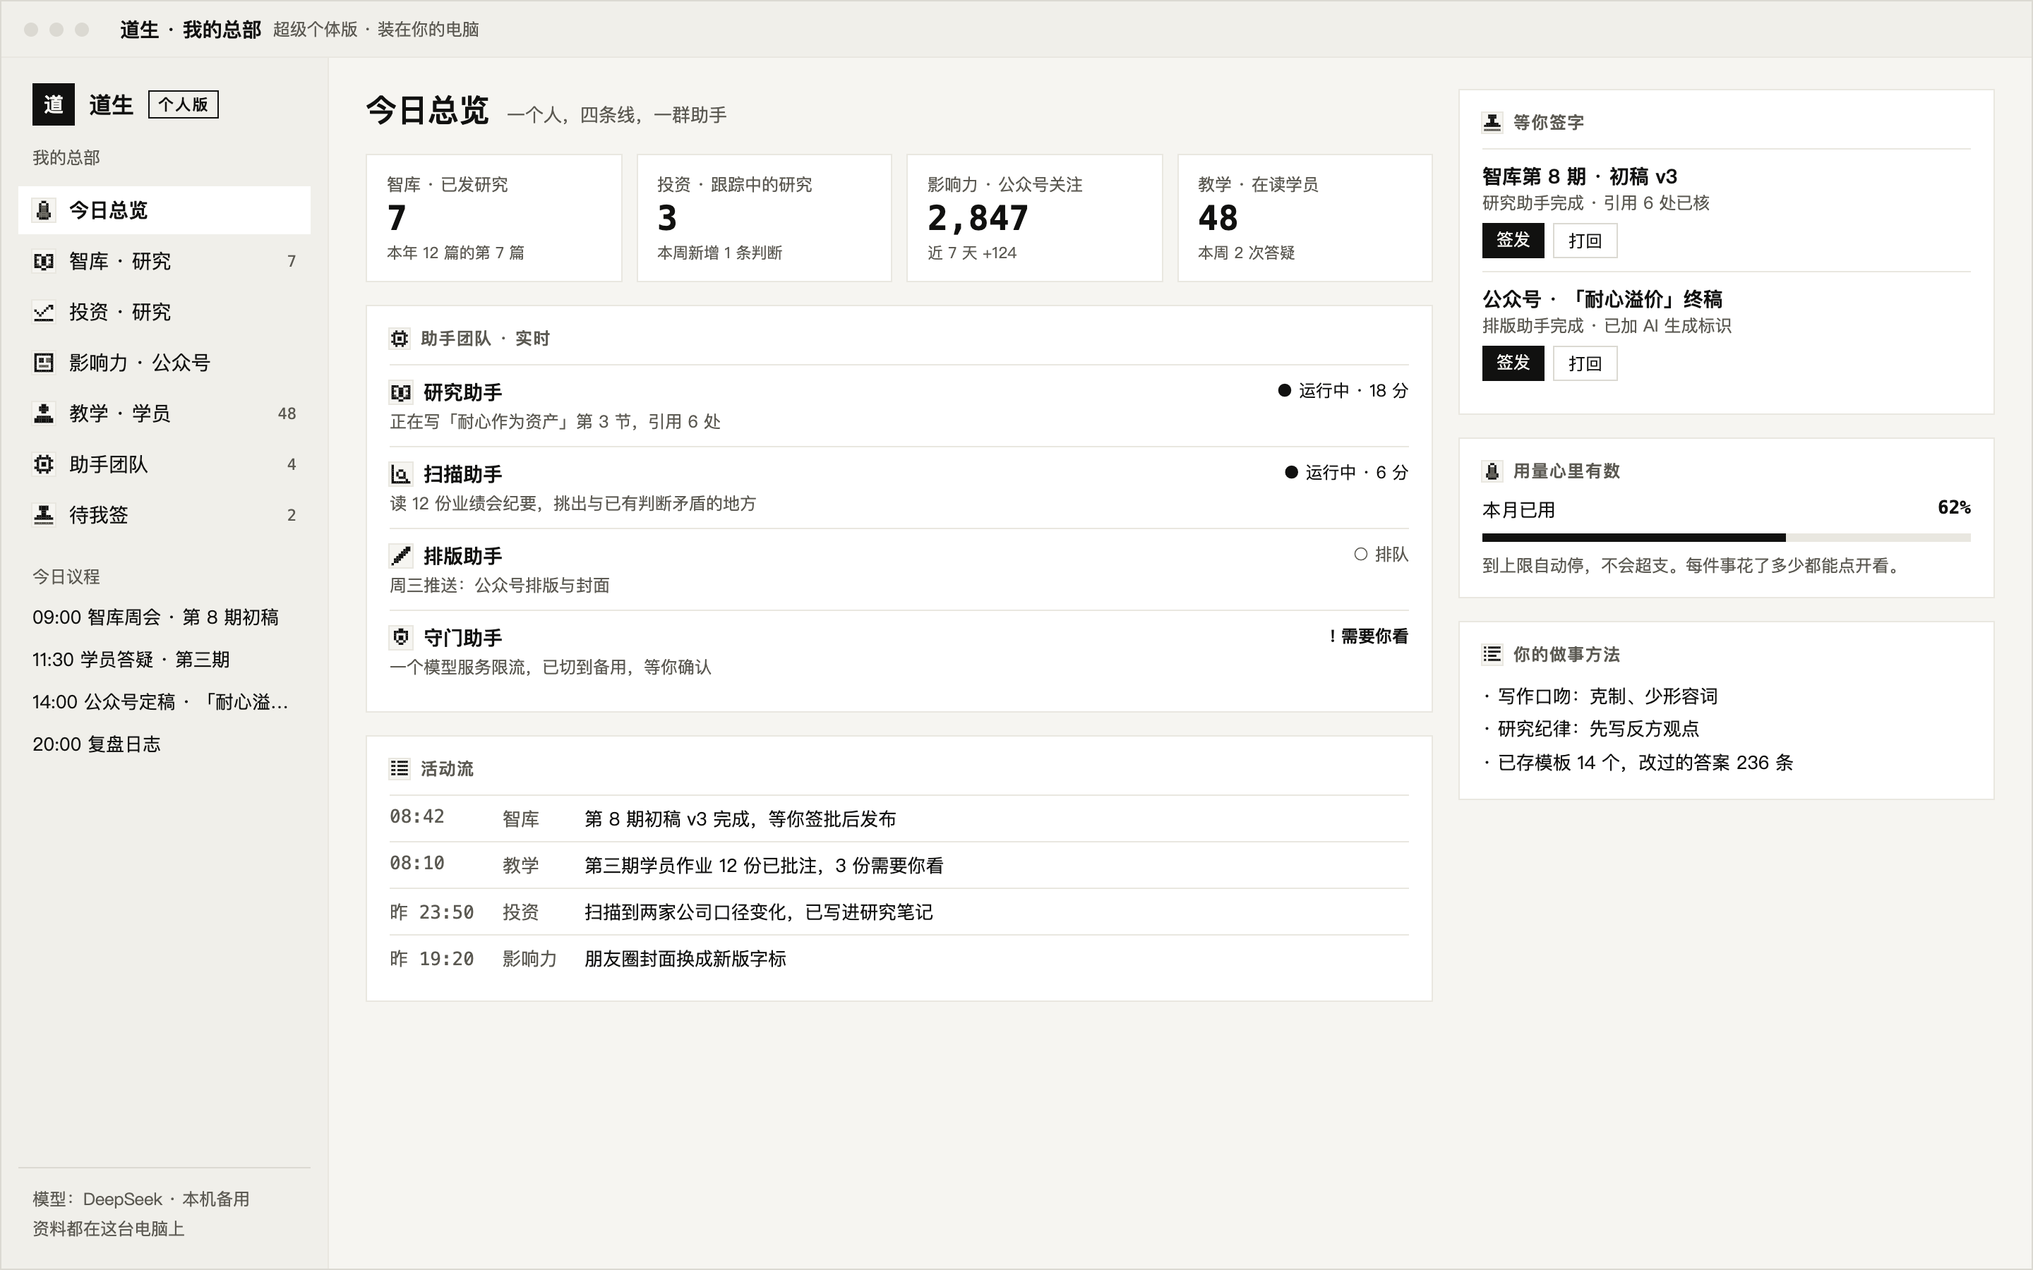
Task: Click the 研究纪律:先写反方观点 line
Action: 1591,729
